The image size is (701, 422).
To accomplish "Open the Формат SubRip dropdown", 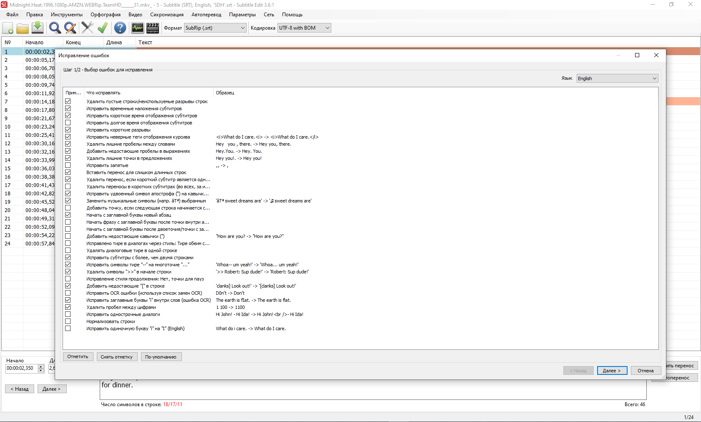I will (x=215, y=28).
